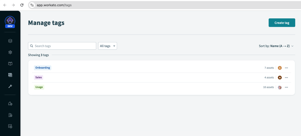Click the browser back arrow
Image resolution: width=301 pixels, height=136 pixels.
coord(5,5)
